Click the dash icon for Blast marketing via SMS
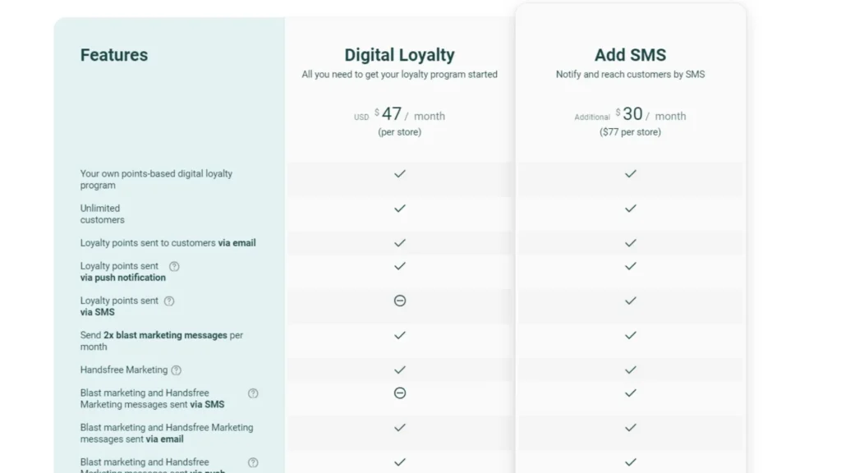Viewport: 841px width, 473px height. click(x=400, y=393)
